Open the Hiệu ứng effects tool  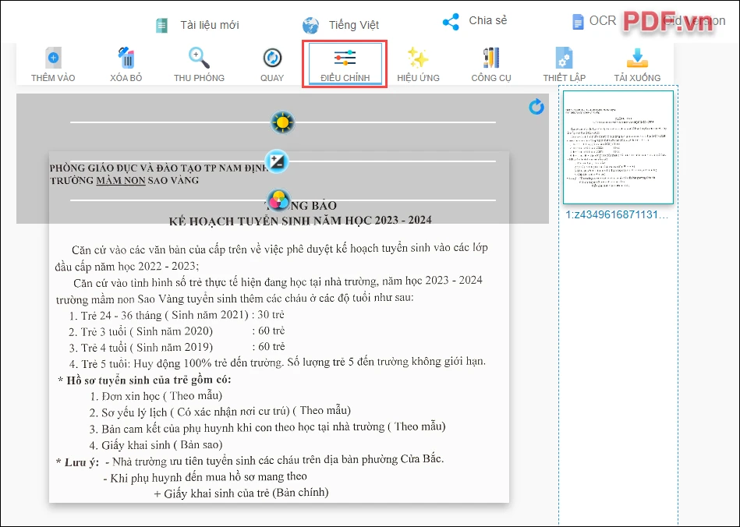pyautogui.click(x=418, y=65)
